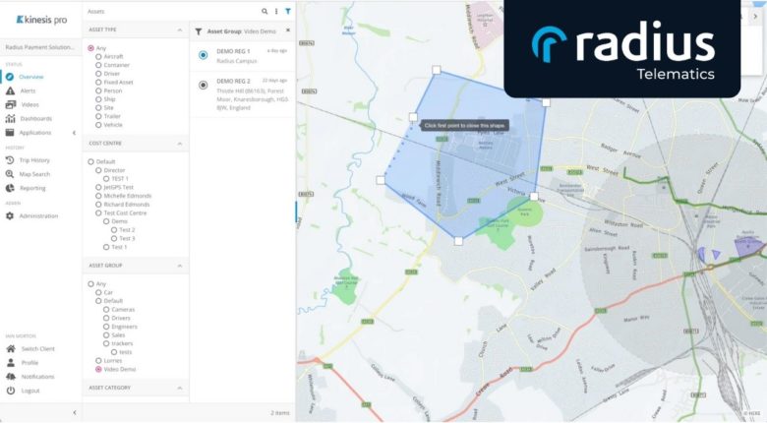
Task: Open the DEMO REG 2 asset
Action: coord(243,94)
